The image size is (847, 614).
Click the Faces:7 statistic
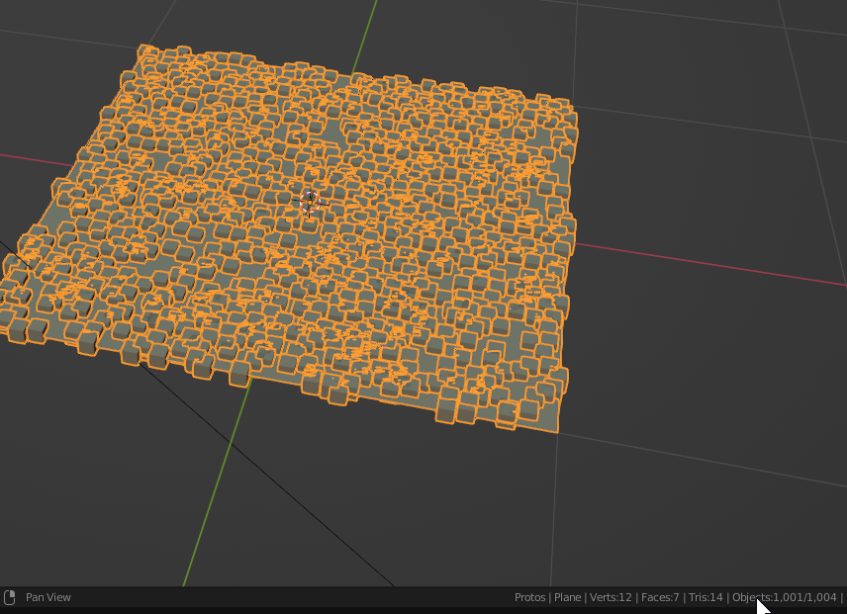coord(658,597)
